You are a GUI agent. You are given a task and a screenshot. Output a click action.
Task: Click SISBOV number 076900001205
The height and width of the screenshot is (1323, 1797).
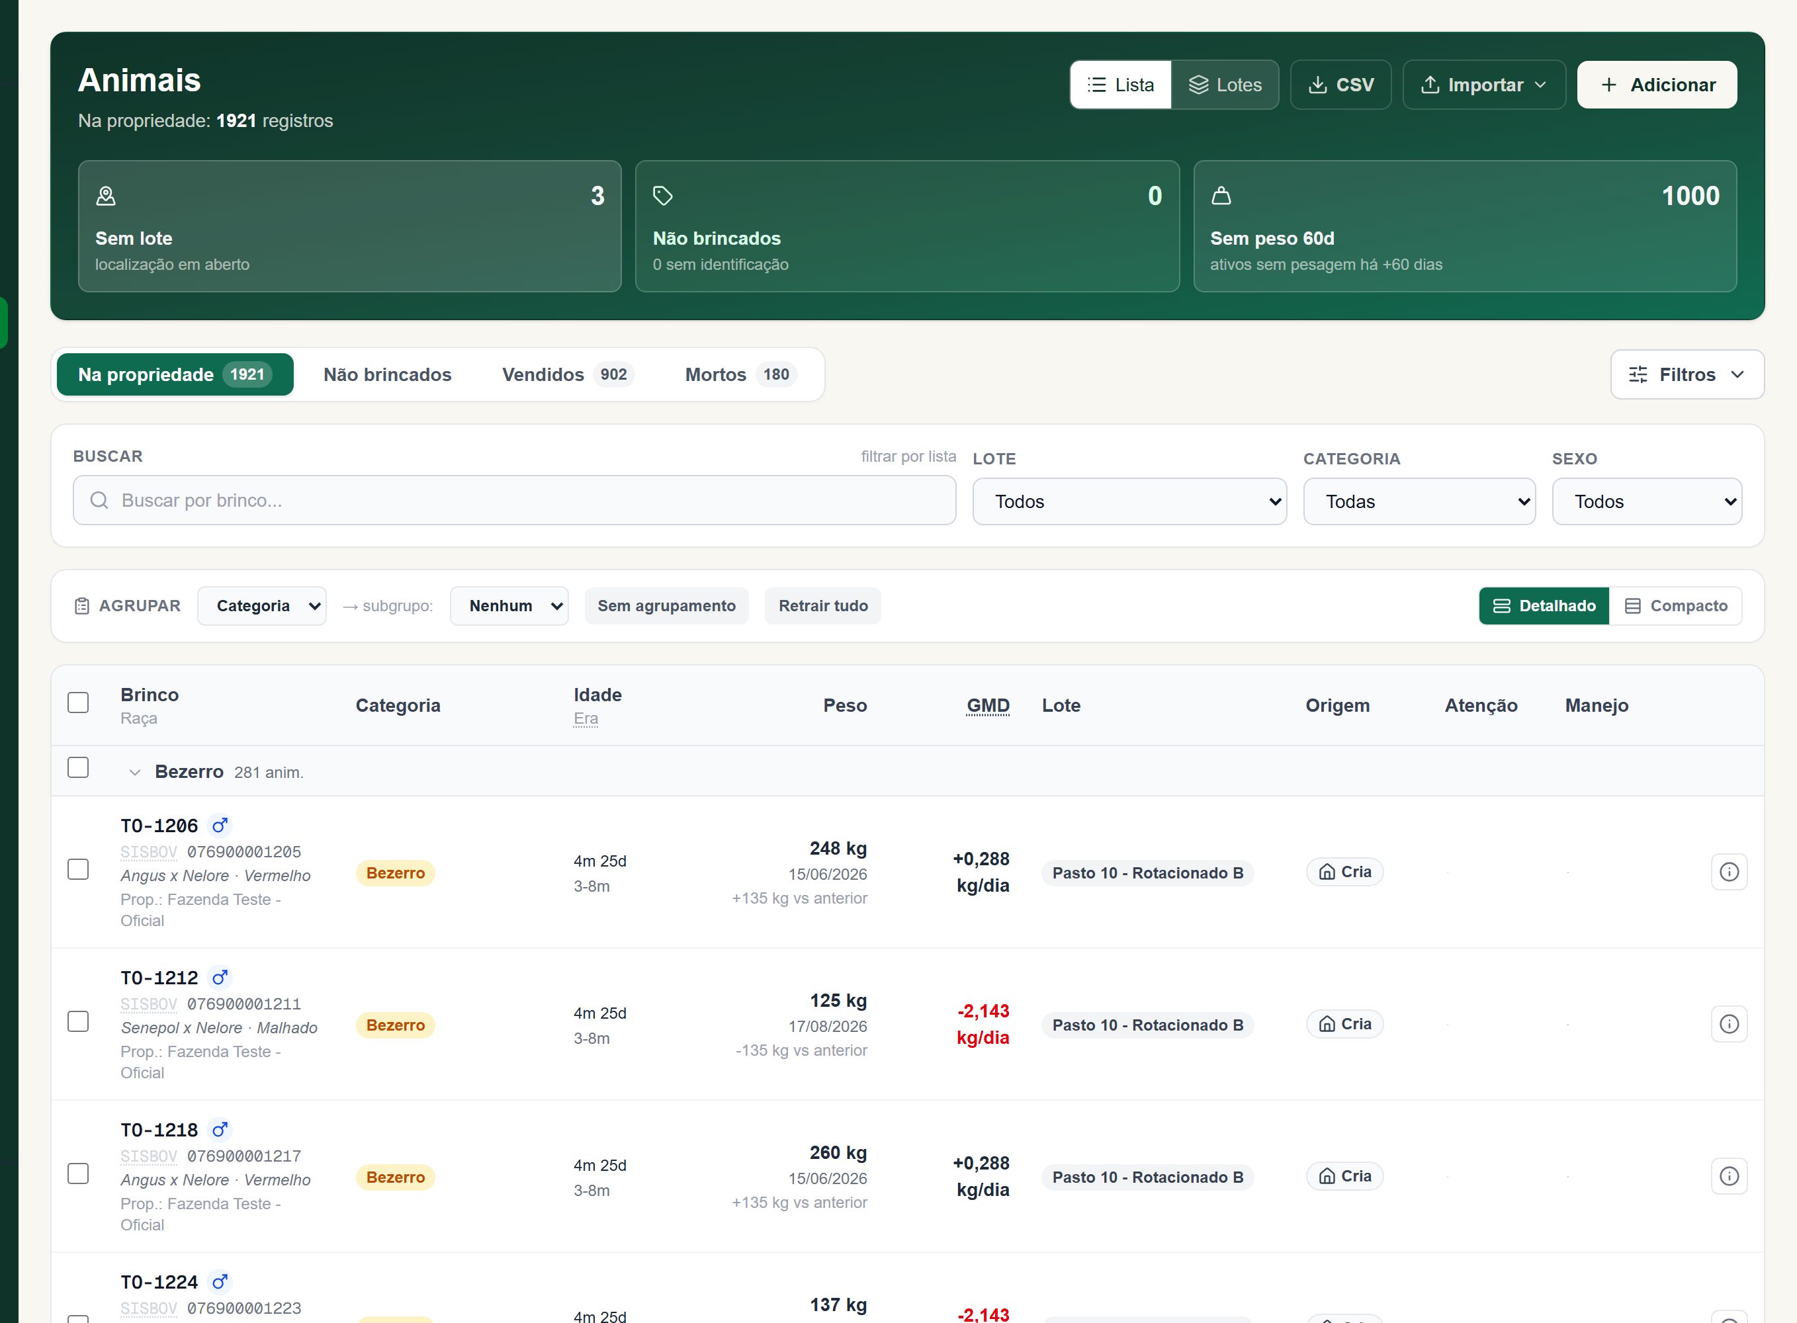pyautogui.click(x=244, y=852)
